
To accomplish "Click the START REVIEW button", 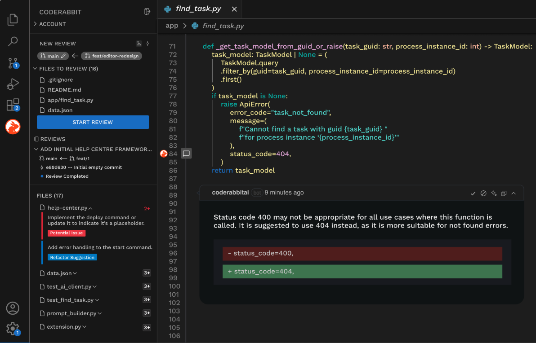I will click(x=93, y=122).
